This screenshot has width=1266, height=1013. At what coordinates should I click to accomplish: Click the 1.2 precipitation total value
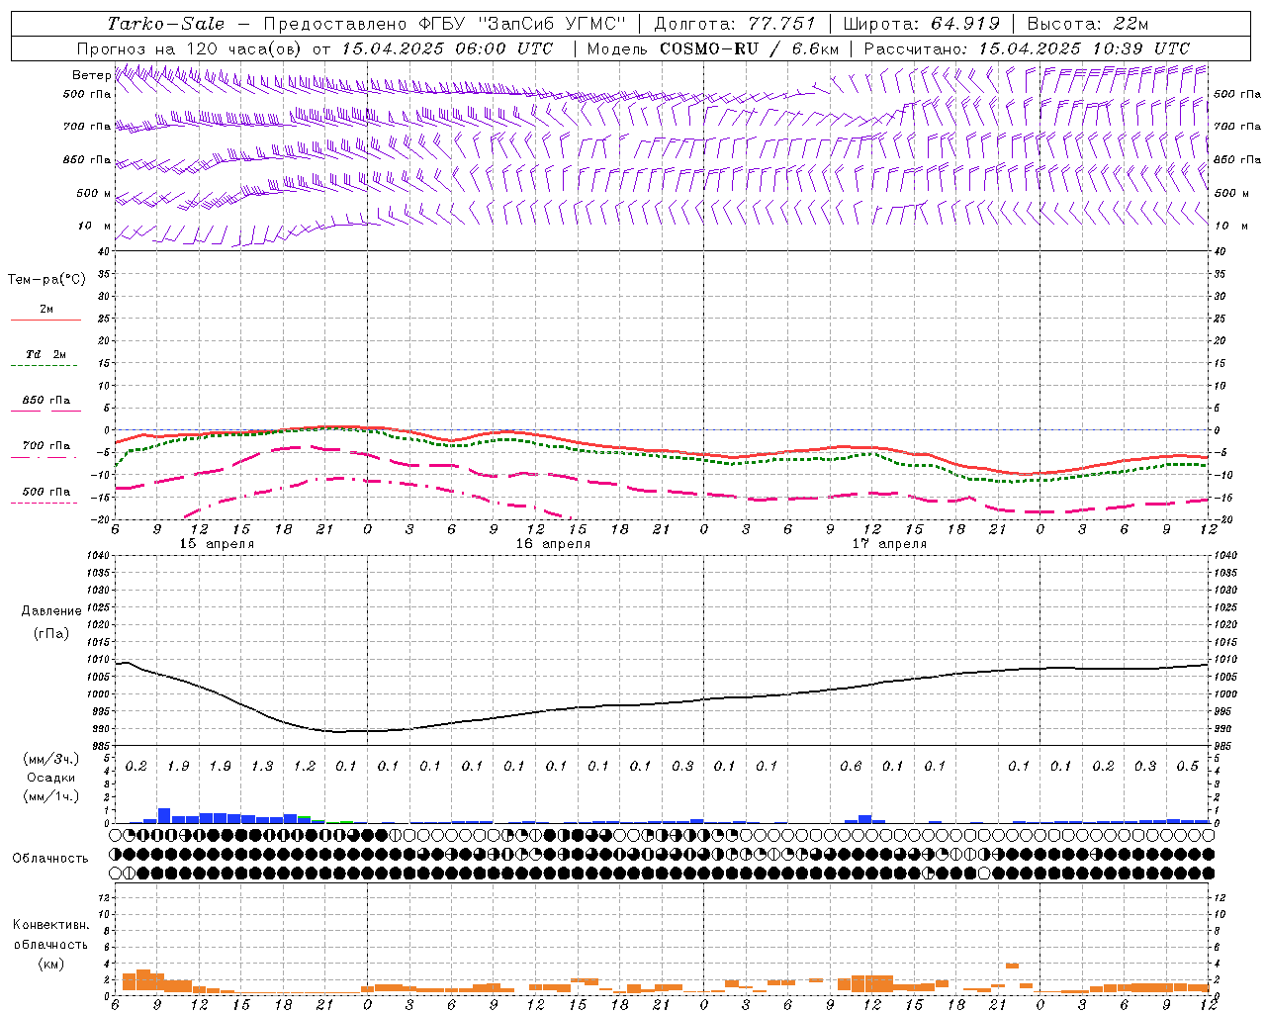point(305,766)
